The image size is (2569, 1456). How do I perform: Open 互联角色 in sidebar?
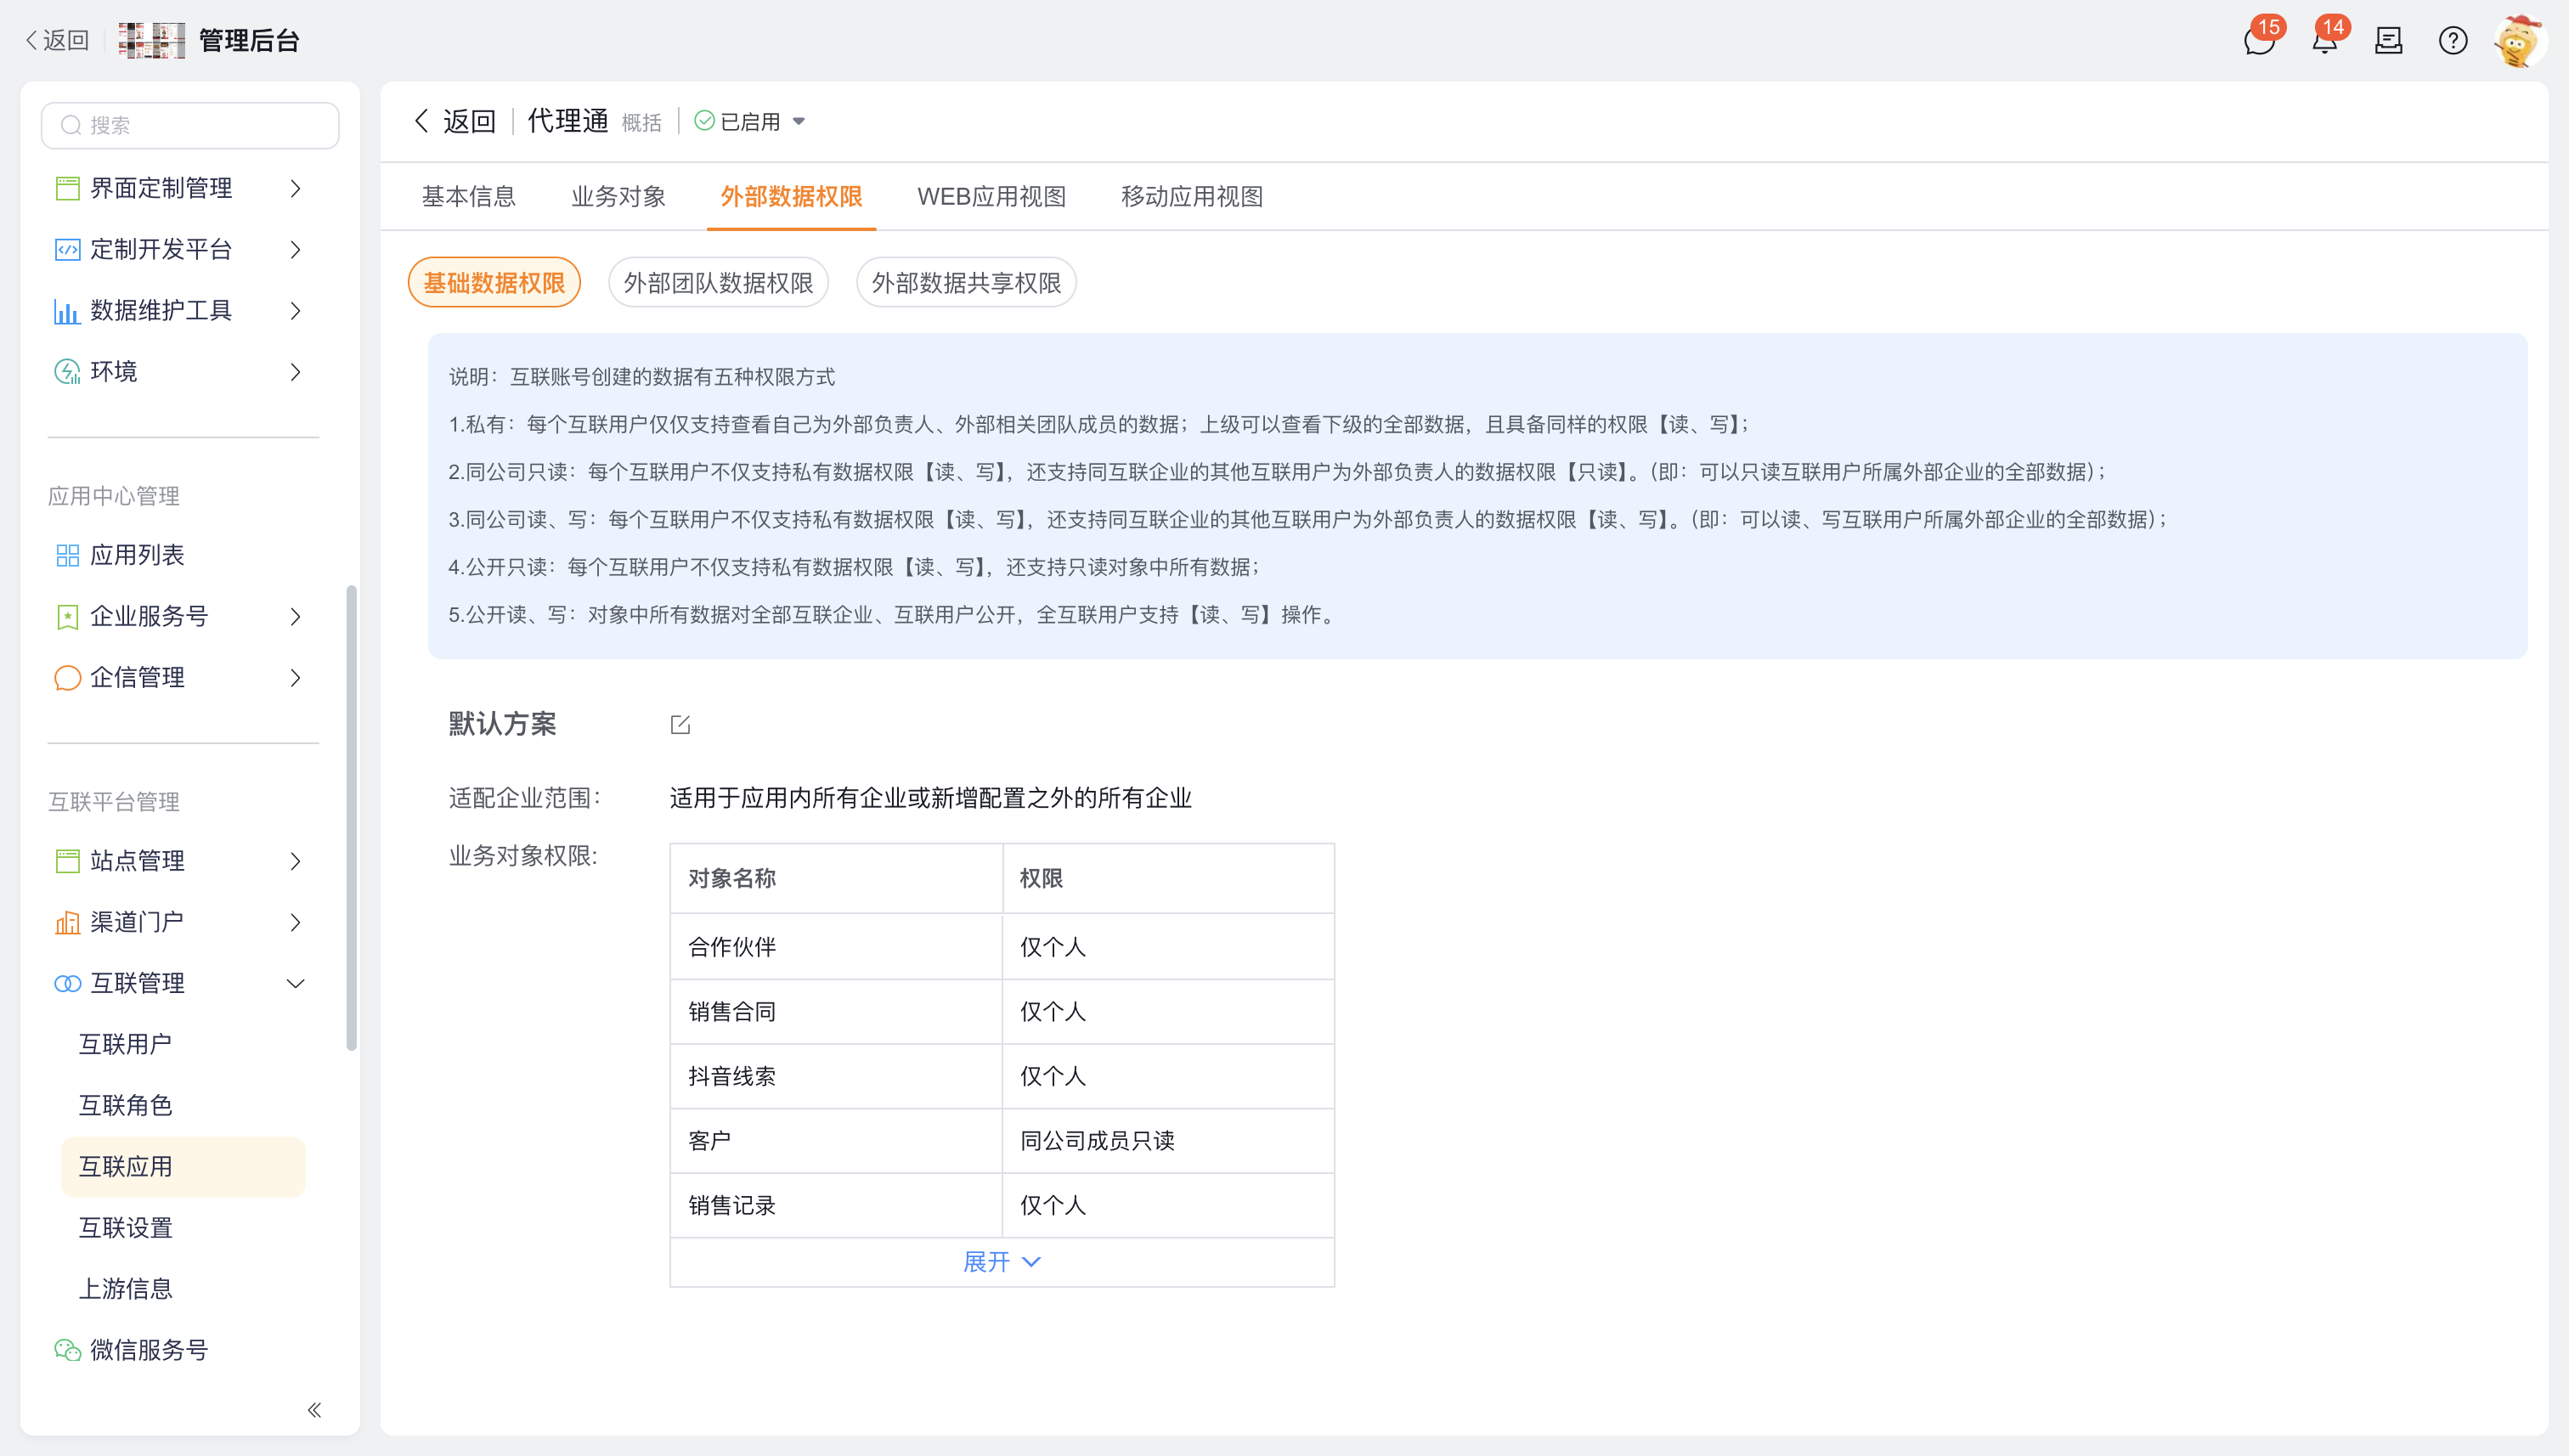(x=183, y=1106)
